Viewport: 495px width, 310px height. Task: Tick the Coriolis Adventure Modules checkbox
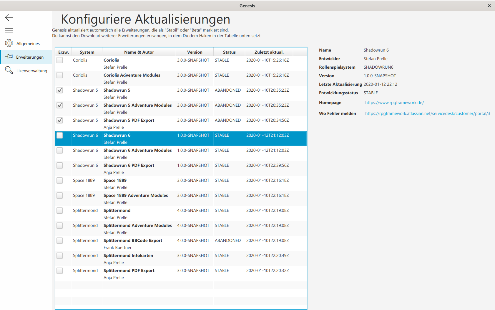coord(60,75)
